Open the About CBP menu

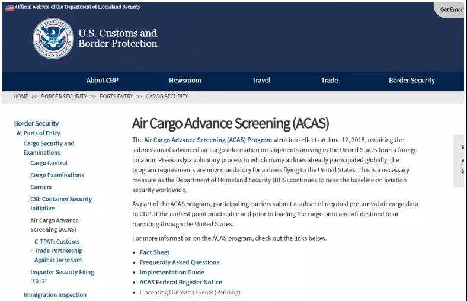point(102,81)
